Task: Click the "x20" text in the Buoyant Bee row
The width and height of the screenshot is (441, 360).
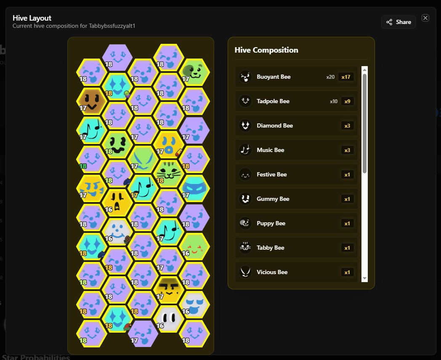Action: (330, 77)
